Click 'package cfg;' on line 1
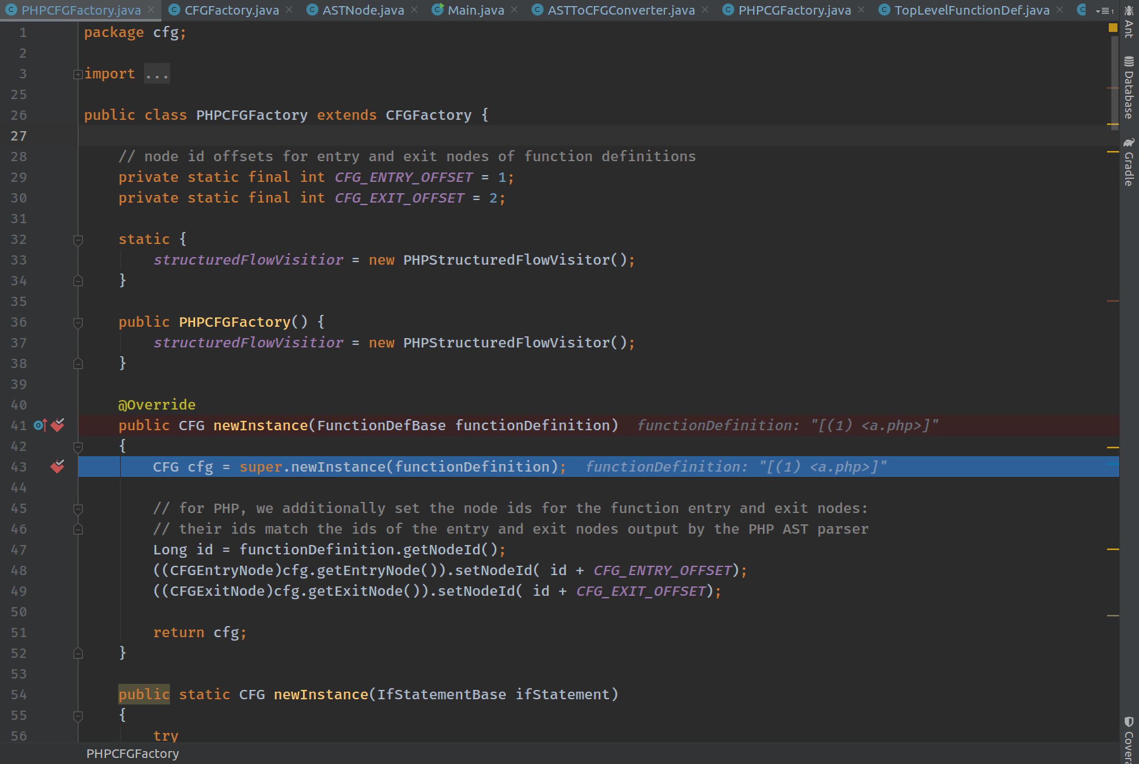 click(x=135, y=32)
